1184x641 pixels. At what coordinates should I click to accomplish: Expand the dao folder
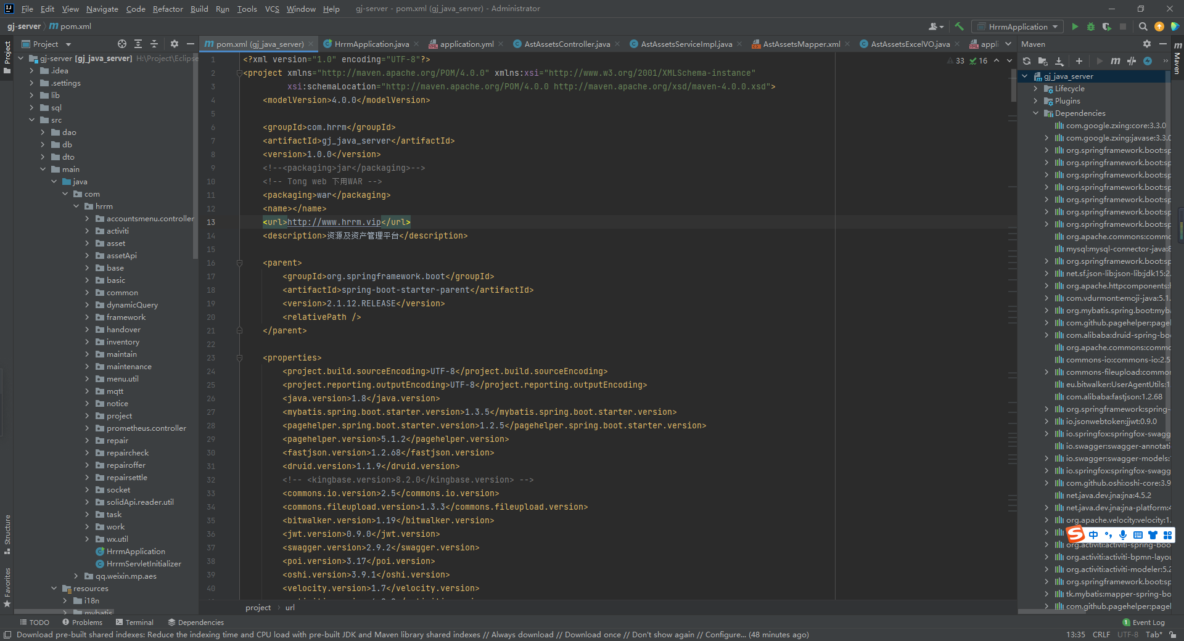tap(43, 132)
